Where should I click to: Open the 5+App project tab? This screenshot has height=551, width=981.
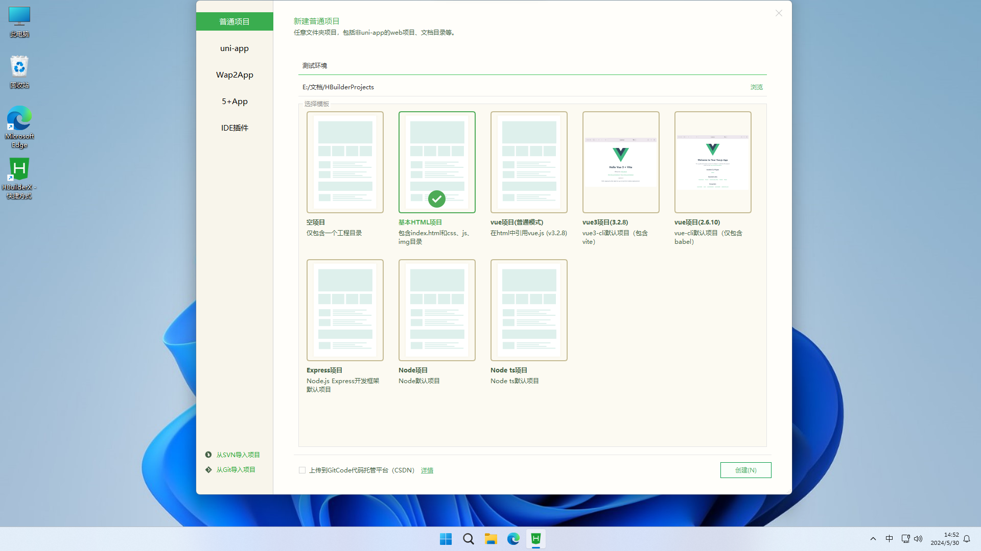tap(235, 101)
